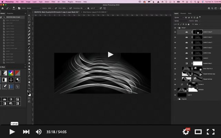221x138 pixels.
Task: Open brush Mode dropdown in options bar
Action: tap(34, 8)
